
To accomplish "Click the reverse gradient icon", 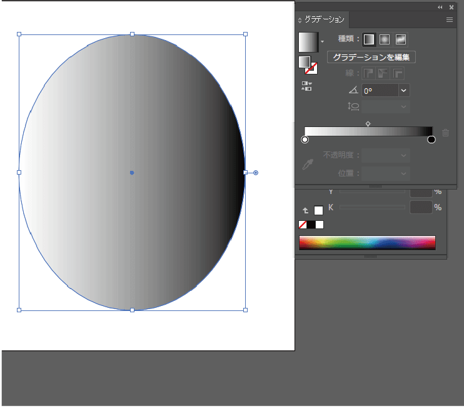I will [306, 86].
